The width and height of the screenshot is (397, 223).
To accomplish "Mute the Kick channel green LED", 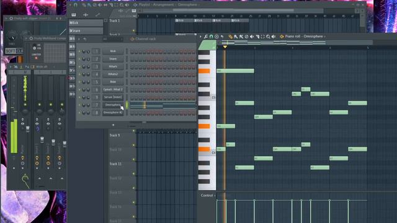I will click(x=79, y=51).
